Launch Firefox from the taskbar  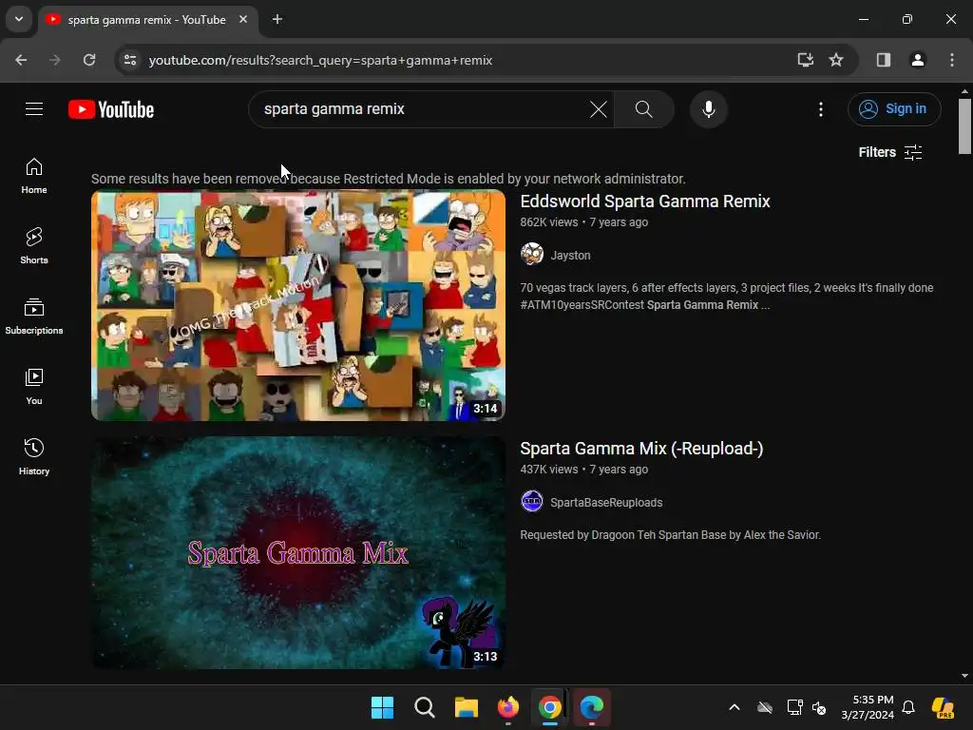point(508,707)
